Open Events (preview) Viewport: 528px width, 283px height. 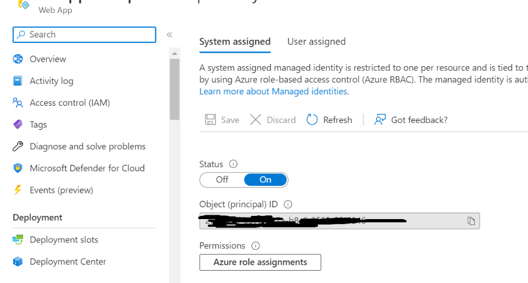pos(61,190)
